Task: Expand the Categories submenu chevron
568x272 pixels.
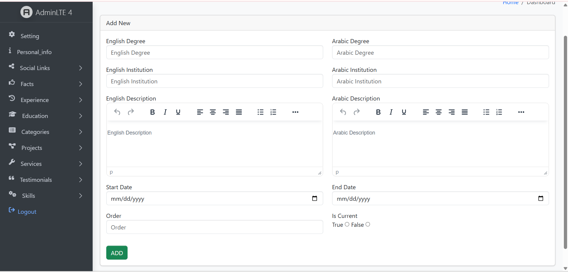Action: 81,132
